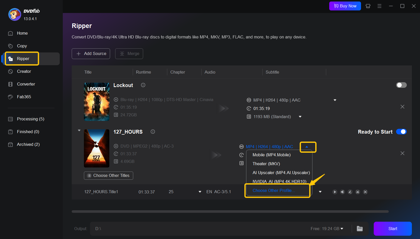This screenshot has width=420, height=239.
Task: Open Lockout 1193 MB size quality dropdown
Action: [x=300, y=117]
